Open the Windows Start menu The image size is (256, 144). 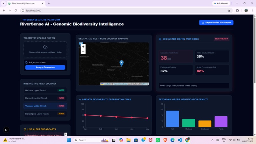point(69,140)
